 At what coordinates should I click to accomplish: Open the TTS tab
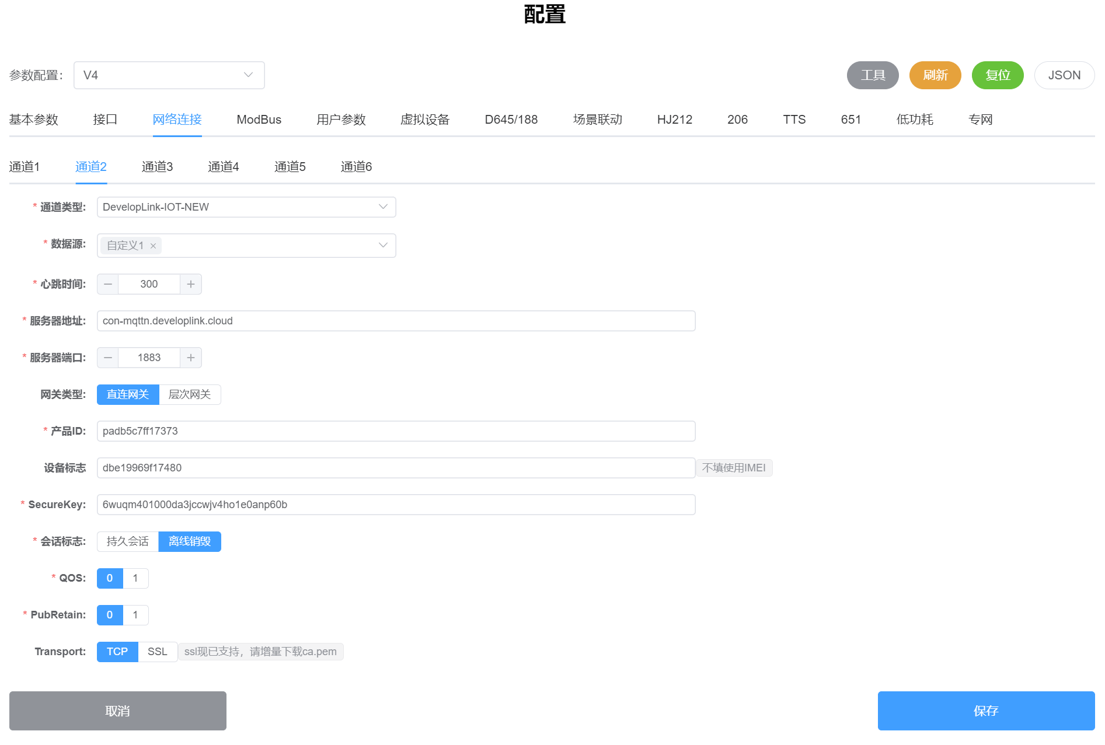pos(794,120)
